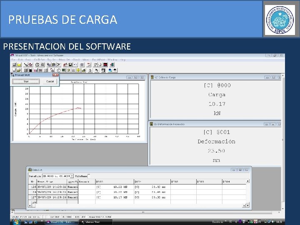Click the Data List horizontal scroll right arrow
The height and width of the screenshot is (225, 300).
[x=244, y=206]
